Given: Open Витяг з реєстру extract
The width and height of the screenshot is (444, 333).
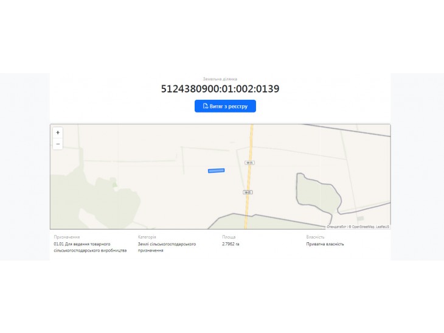Looking at the screenshot, I should (225, 106).
